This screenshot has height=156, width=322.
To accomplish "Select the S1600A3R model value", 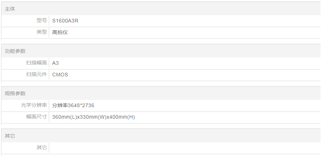I will point(65,21).
